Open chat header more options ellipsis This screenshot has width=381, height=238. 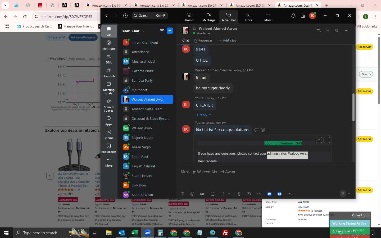346,31
